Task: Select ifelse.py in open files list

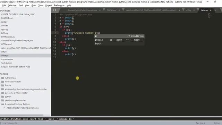Action: coord(5,56)
